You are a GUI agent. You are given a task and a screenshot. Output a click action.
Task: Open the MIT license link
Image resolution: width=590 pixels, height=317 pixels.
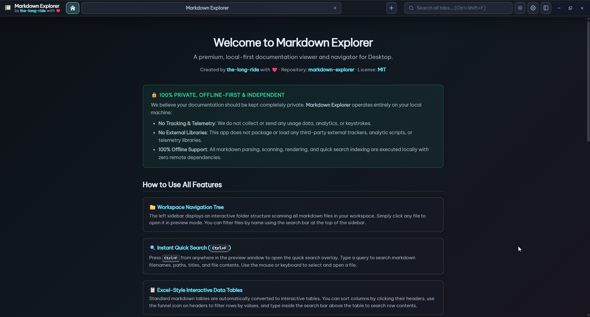382,70
